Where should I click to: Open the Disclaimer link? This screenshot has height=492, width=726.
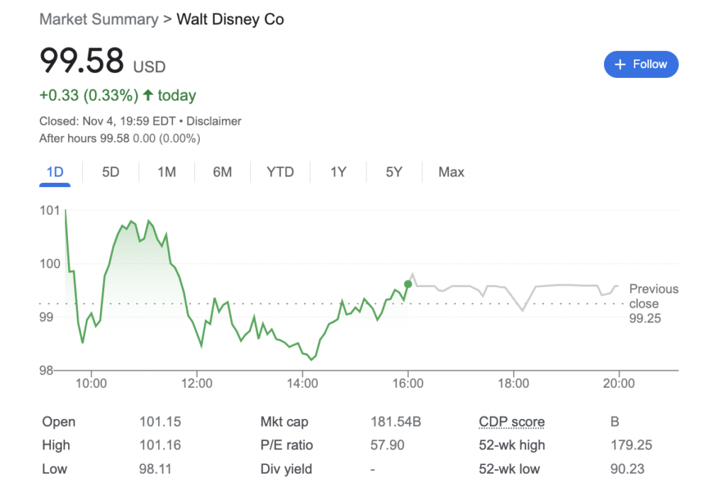214,121
